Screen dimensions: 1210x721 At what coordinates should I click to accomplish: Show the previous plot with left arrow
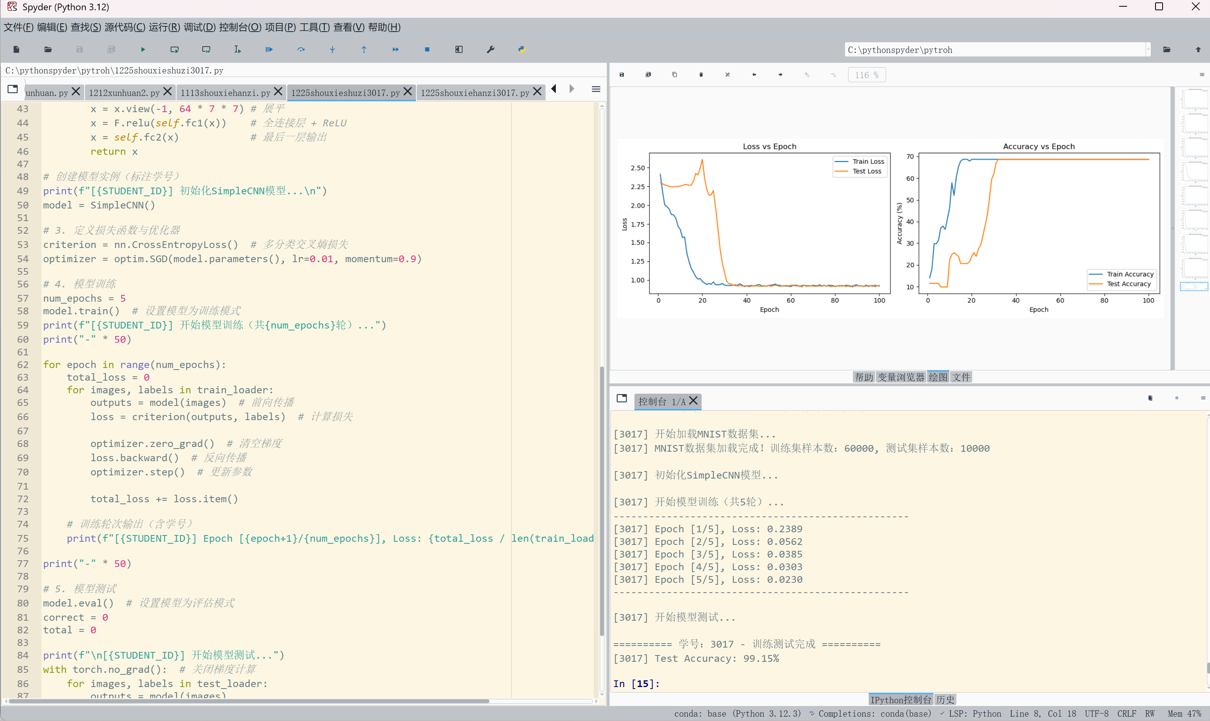pyautogui.click(x=754, y=75)
